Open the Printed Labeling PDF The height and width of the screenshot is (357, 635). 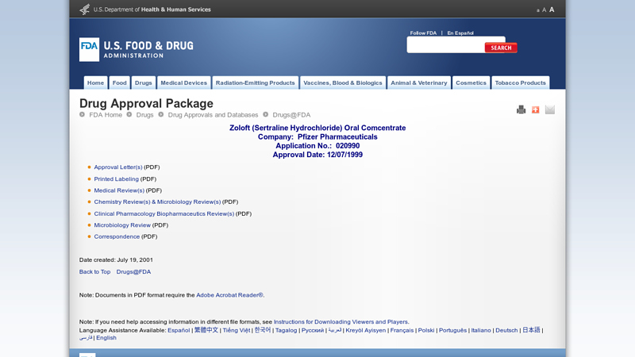[x=116, y=179]
